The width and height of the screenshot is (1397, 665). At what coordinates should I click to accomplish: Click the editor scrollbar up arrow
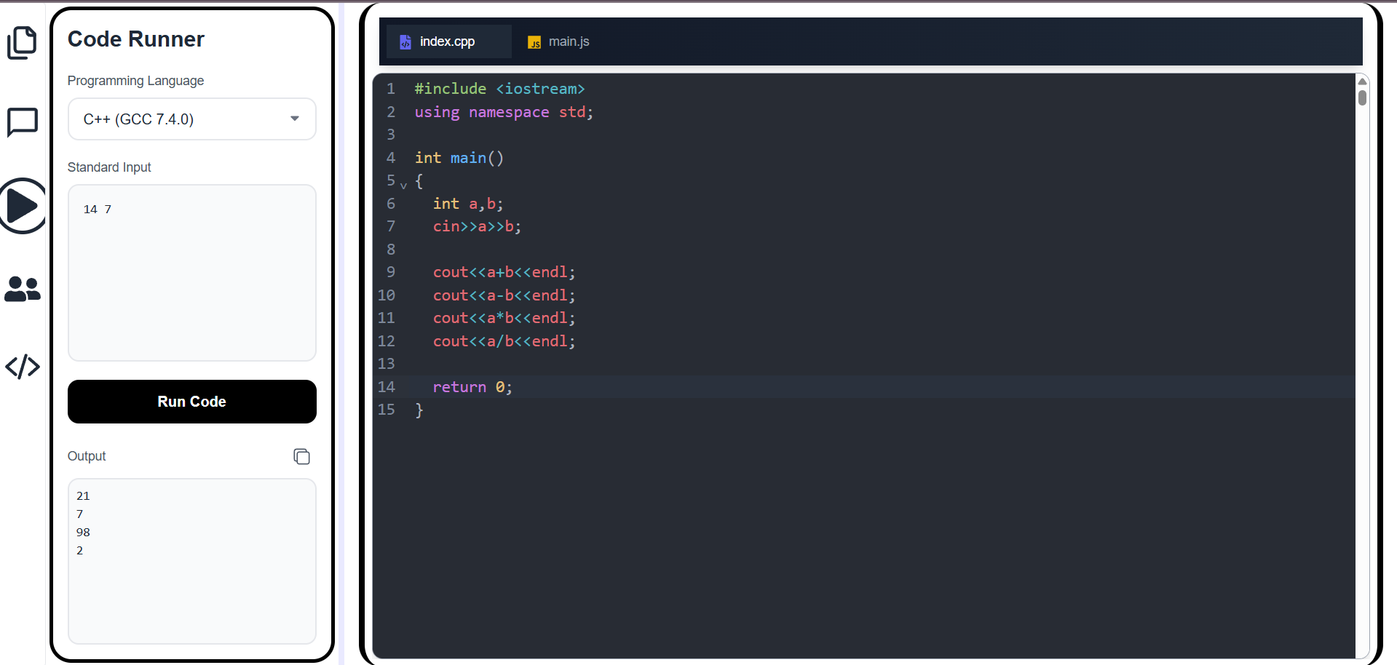click(x=1362, y=81)
